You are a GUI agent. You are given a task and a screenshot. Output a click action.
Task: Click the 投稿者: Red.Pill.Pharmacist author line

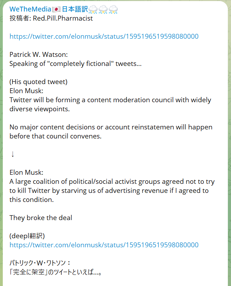51,18
